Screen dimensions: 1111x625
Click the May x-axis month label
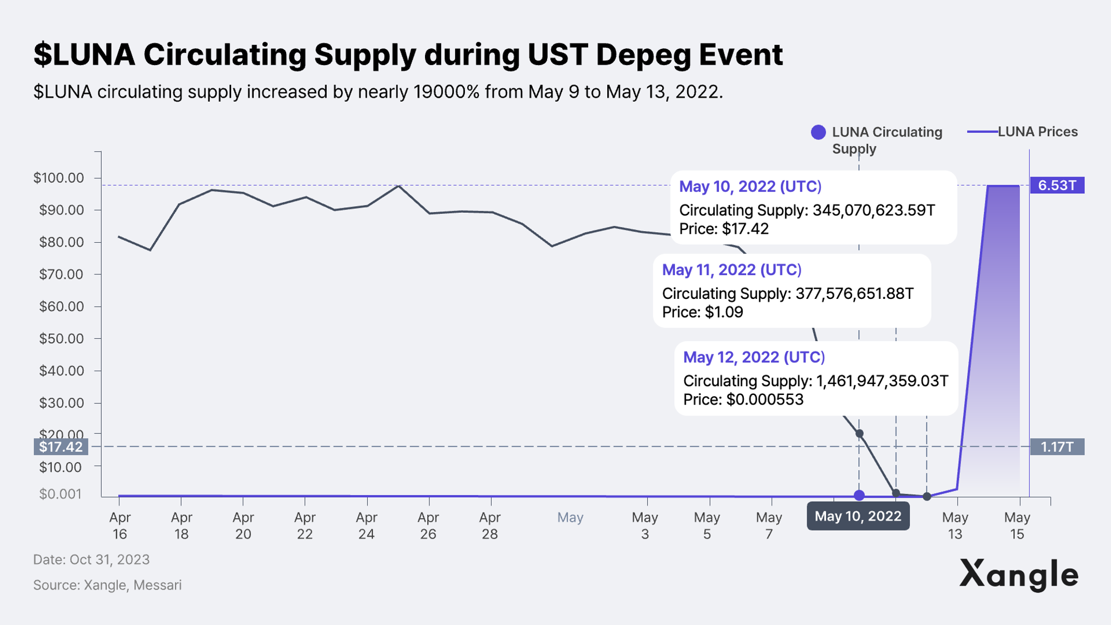[570, 517]
